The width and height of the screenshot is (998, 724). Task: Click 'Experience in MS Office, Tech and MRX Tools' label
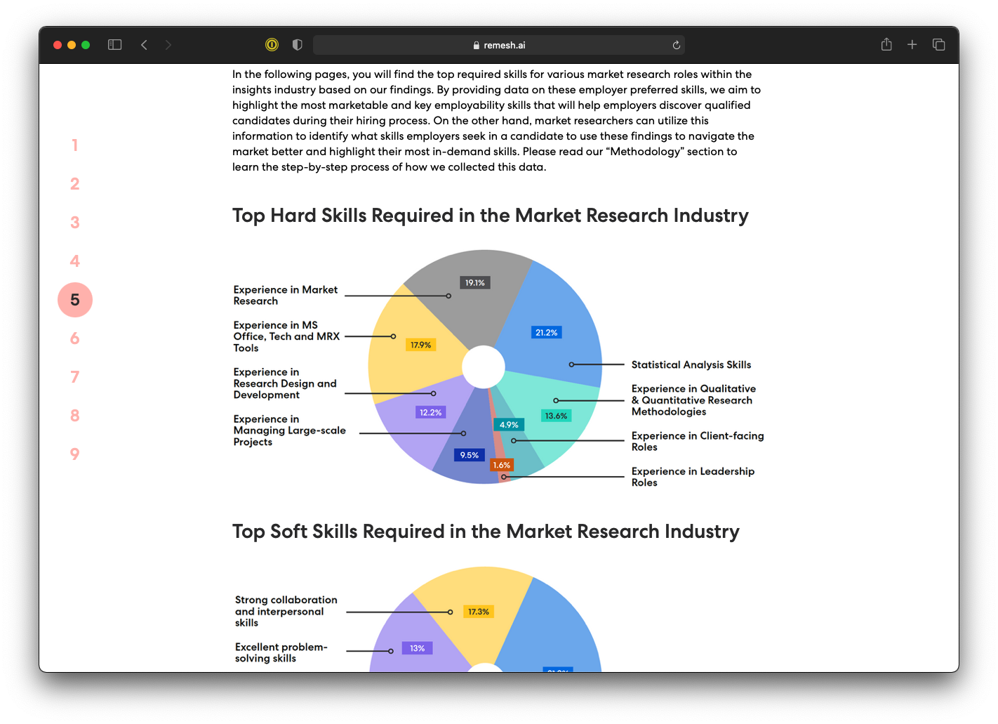click(x=286, y=336)
